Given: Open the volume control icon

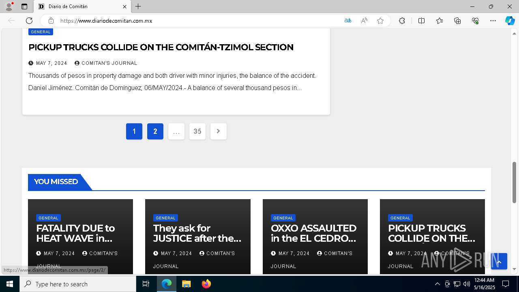Looking at the screenshot, I should point(467,284).
